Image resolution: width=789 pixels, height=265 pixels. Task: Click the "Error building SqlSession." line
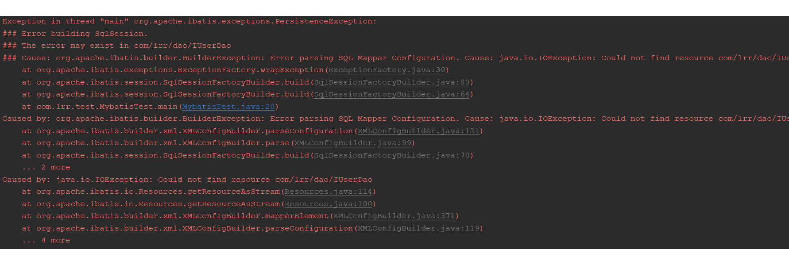point(75,34)
